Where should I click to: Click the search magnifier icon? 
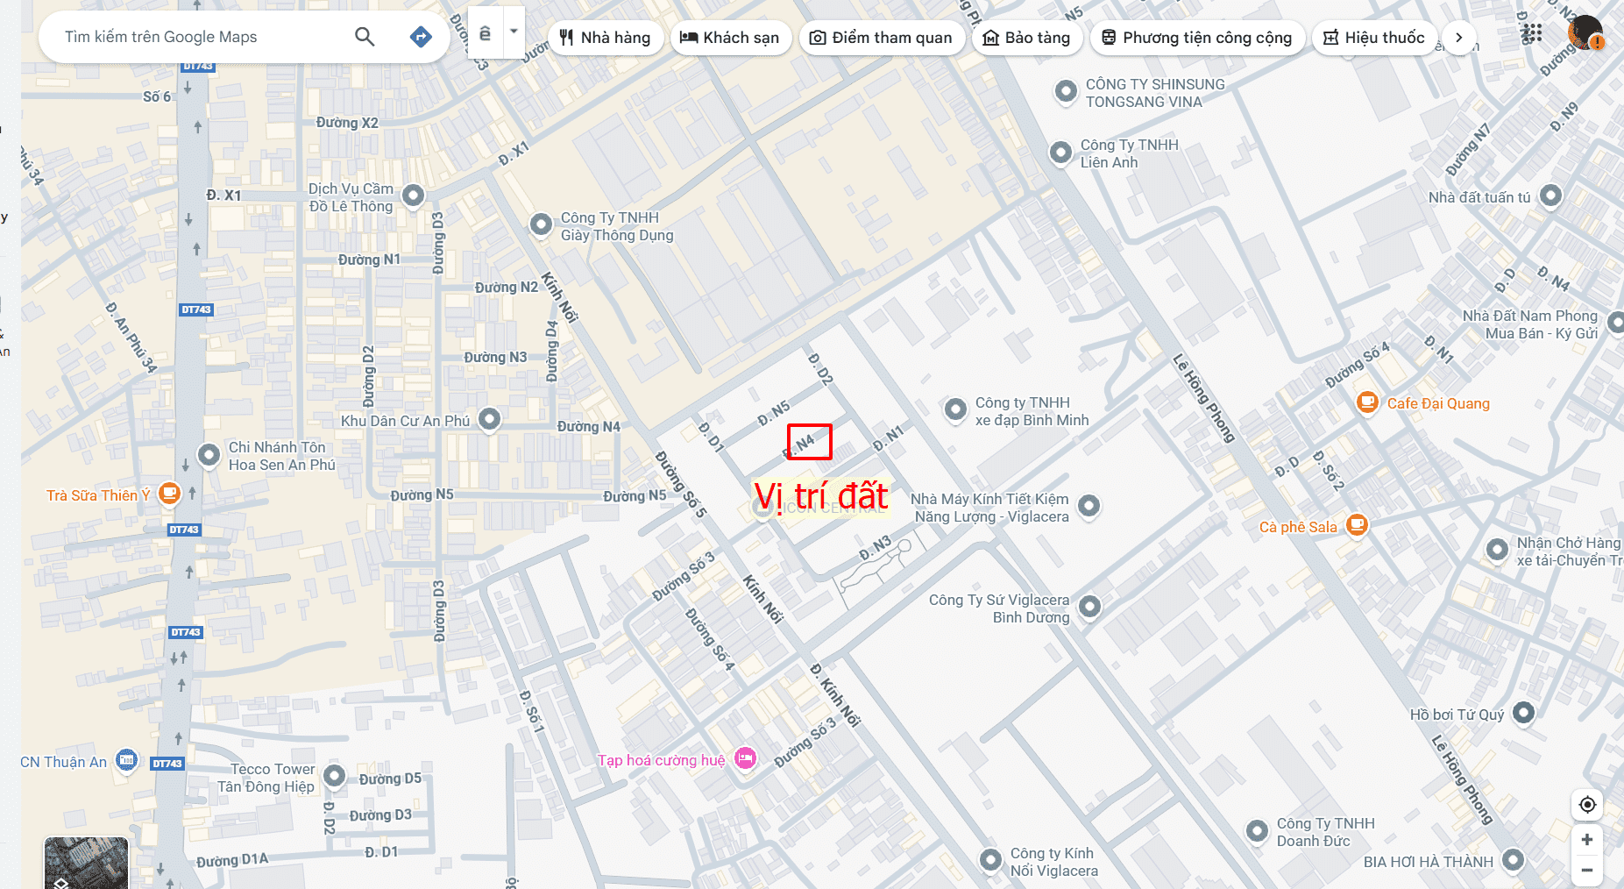(x=365, y=37)
